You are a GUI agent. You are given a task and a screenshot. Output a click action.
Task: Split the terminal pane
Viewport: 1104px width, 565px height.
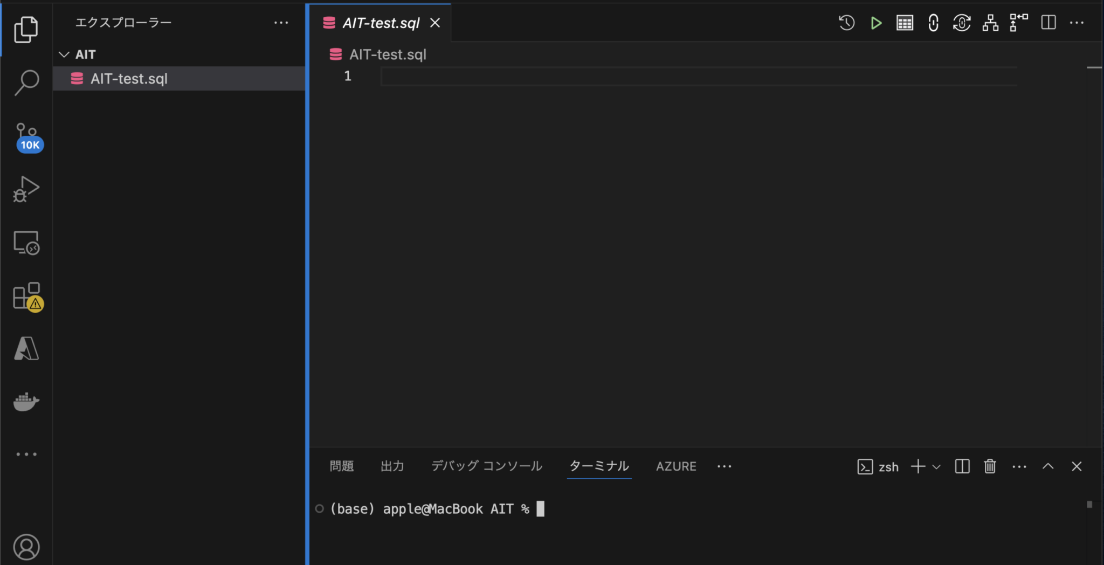pyautogui.click(x=962, y=466)
